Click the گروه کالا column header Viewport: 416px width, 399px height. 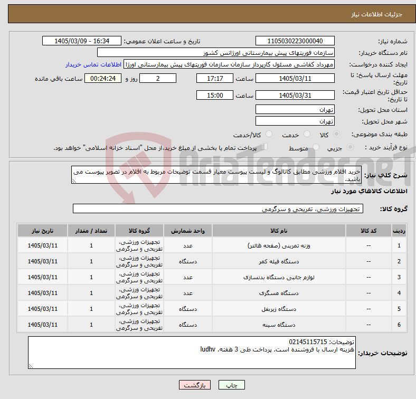tap(139, 231)
